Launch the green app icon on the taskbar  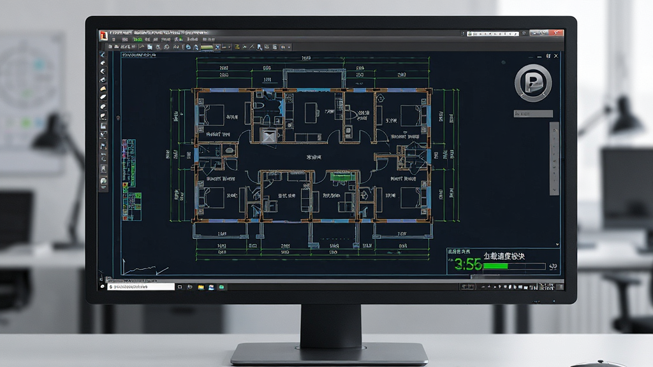point(221,287)
